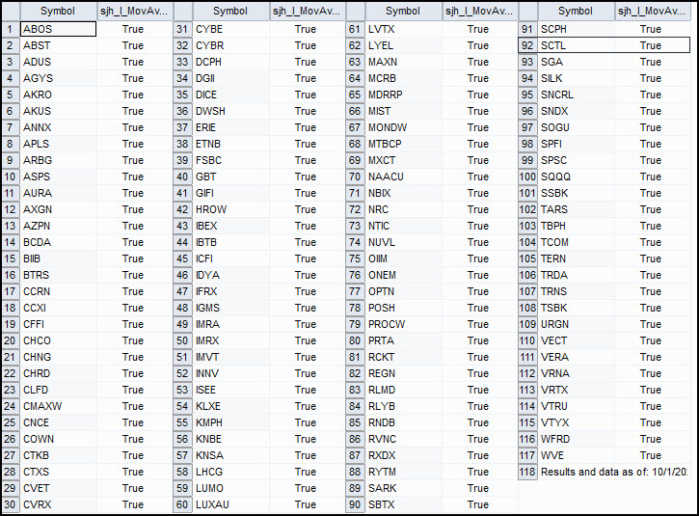Select the ERIE symbol cell
This screenshot has height=516, width=699.
pos(231,127)
